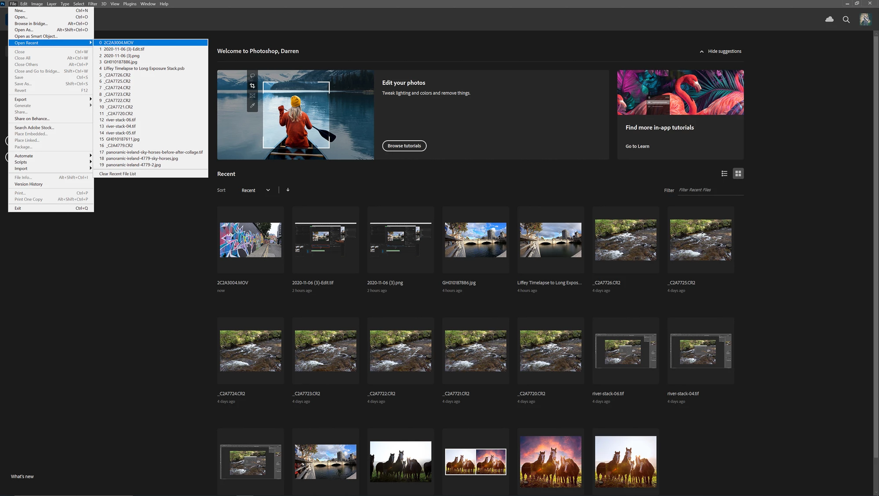The image size is (879, 496).
Task: Switch to list view icon
Action: [724, 174]
